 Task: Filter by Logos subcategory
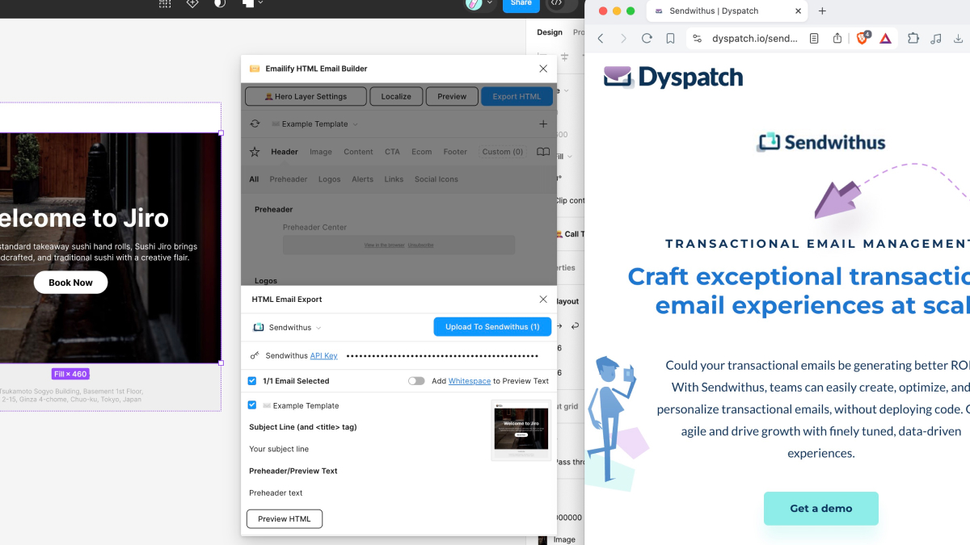tap(330, 179)
